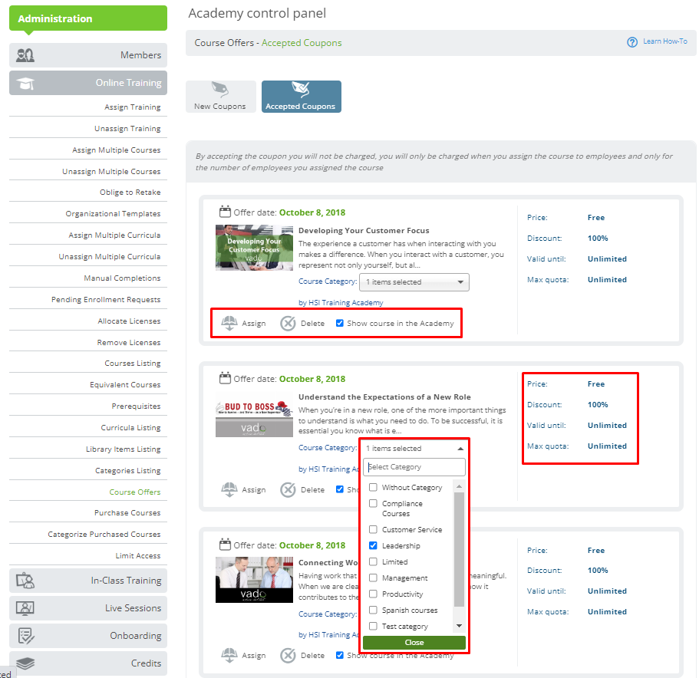699x678 pixels.
Task: Click the category list scroll up arrow
Action: [459, 486]
